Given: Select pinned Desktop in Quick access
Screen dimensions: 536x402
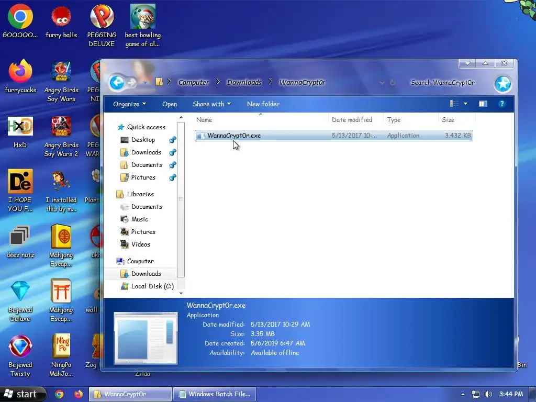Looking at the screenshot, I should (138, 140).
